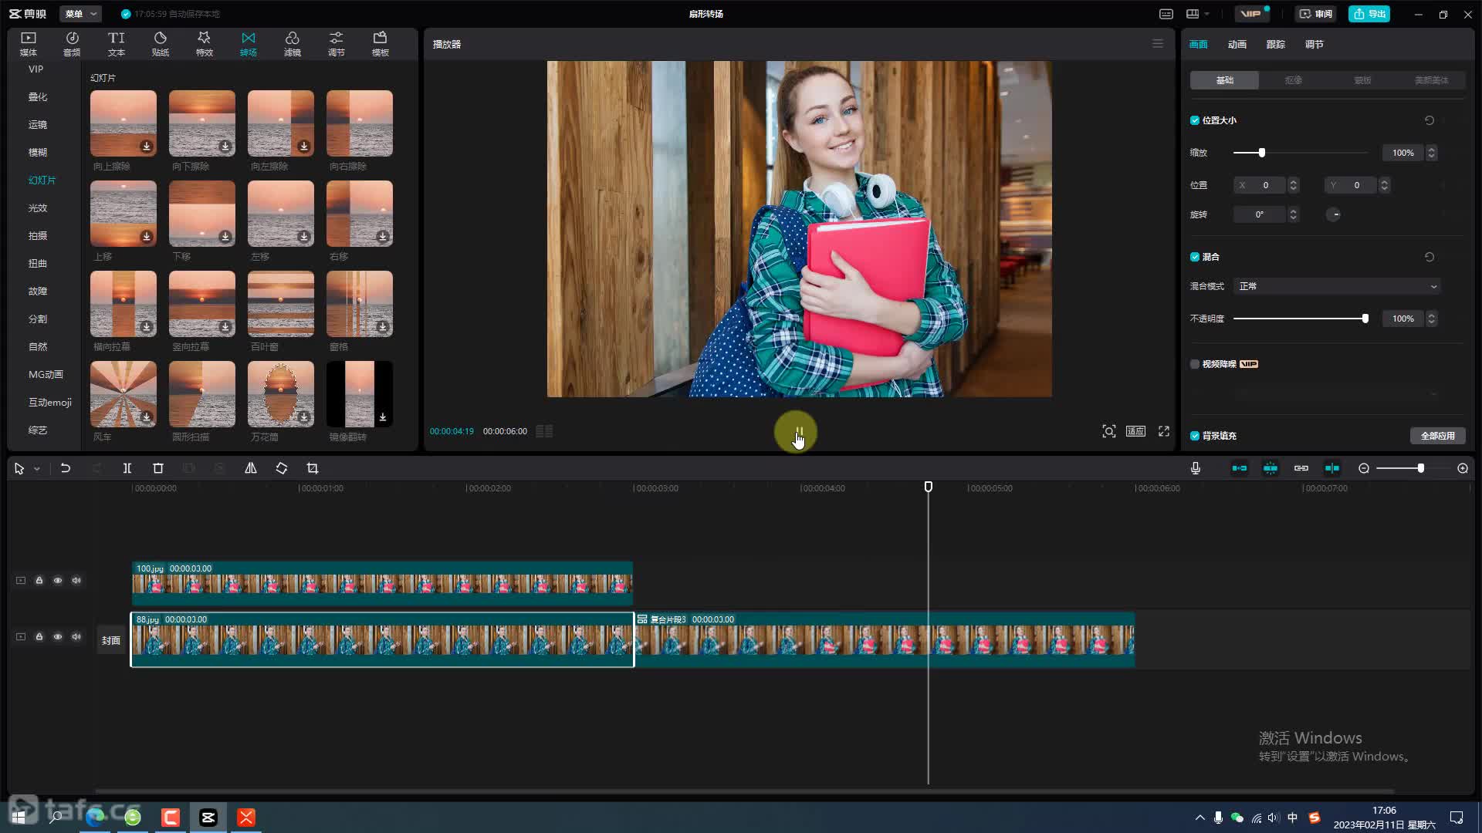
Task: Toggle the linkage chain icon
Action: point(1301,468)
